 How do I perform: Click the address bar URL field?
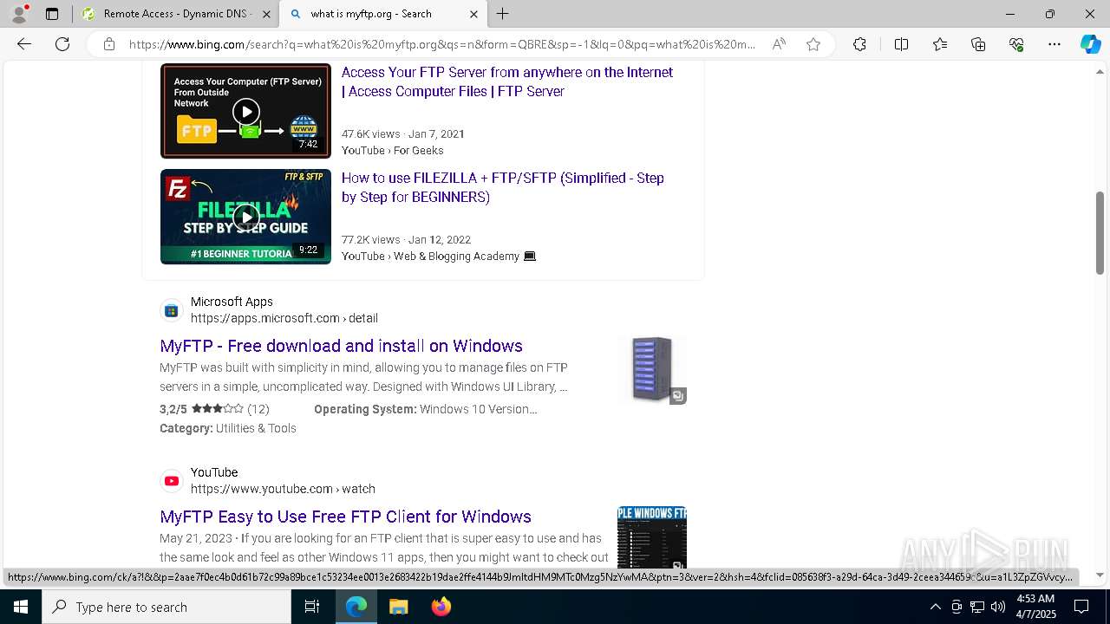pos(442,44)
